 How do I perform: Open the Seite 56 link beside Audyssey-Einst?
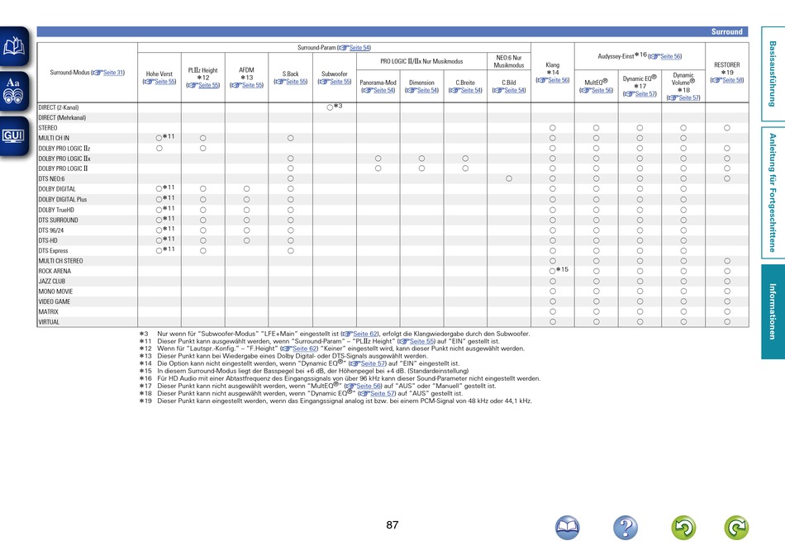coord(670,56)
